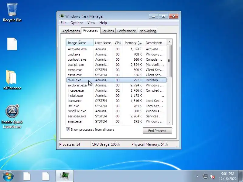
Task: Open the network tray icon
Action: coord(205,176)
